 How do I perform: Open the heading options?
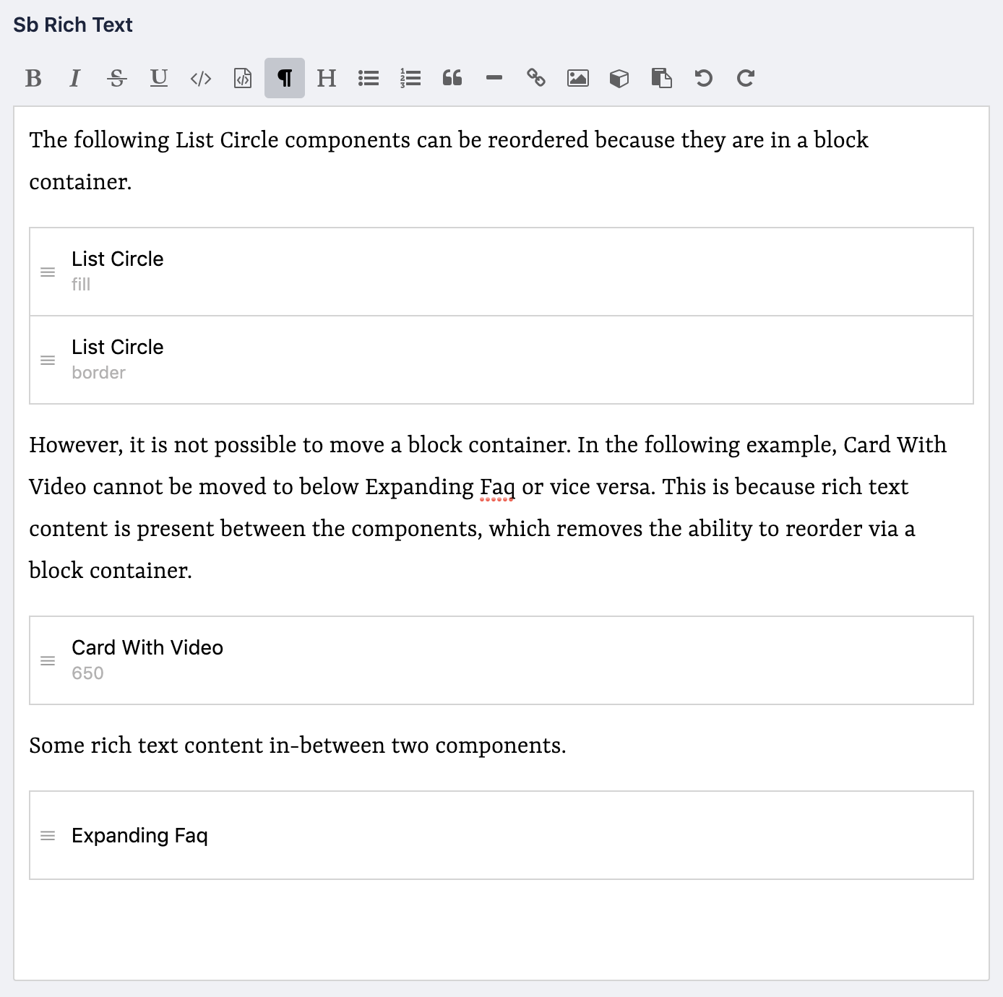(x=326, y=78)
